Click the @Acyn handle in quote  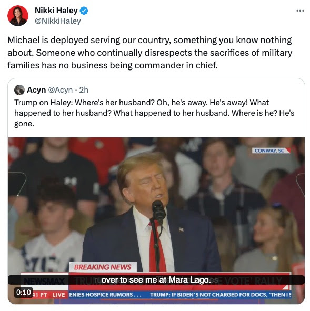(x=61, y=90)
